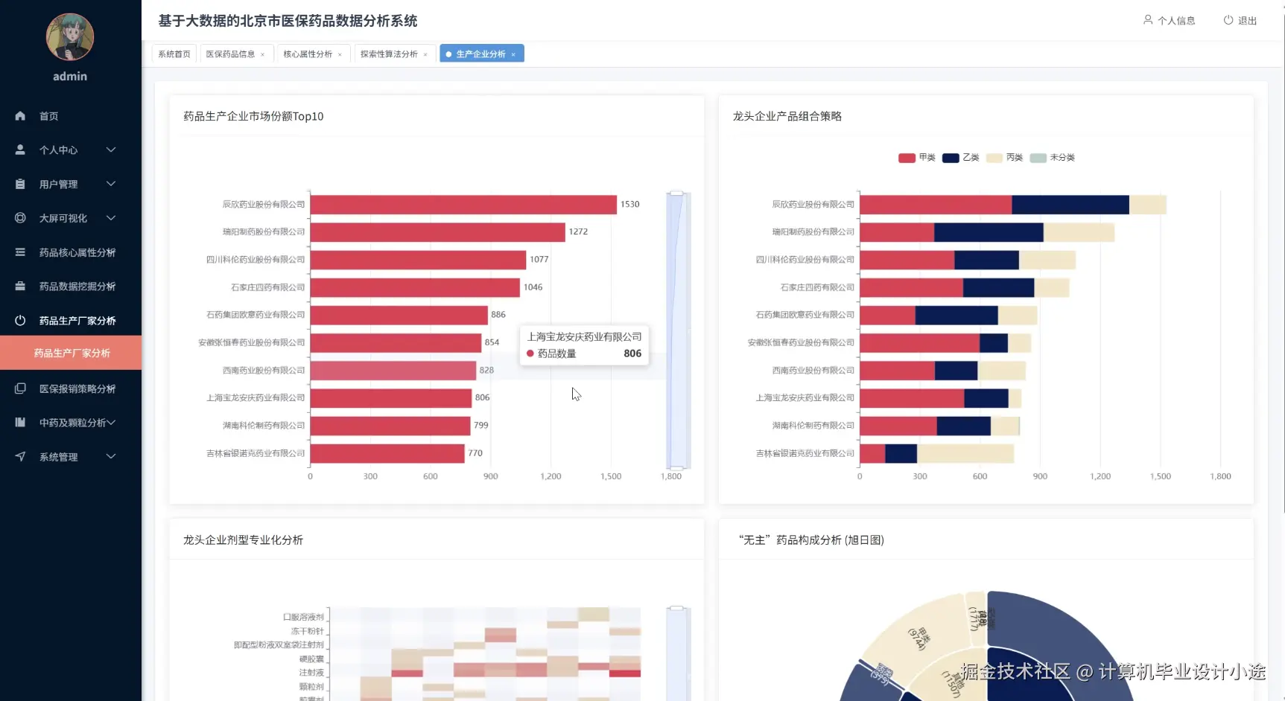Viewport: 1285px width, 701px height.
Task: Close the 核心属性分析 tab
Action: [x=340, y=54]
